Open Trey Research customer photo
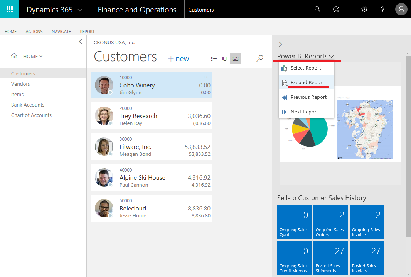 [104, 116]
